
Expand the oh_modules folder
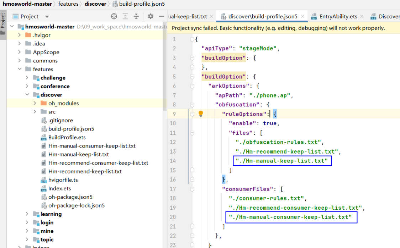[x=35, y=103]
